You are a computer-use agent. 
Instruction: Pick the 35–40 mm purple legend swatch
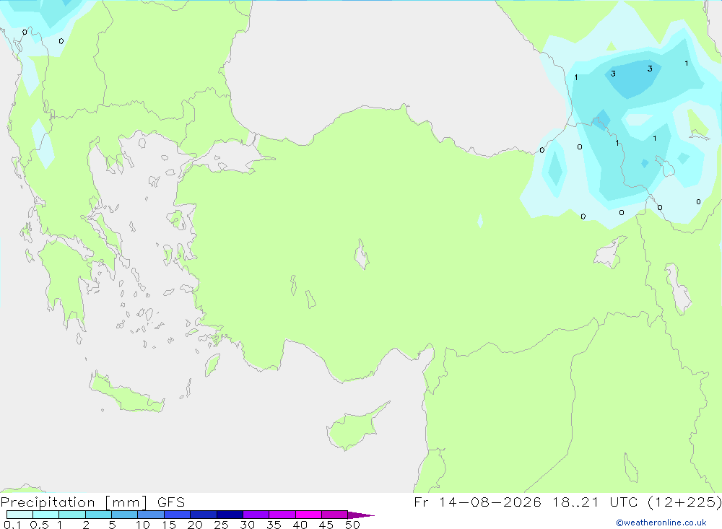coord(282,515)
